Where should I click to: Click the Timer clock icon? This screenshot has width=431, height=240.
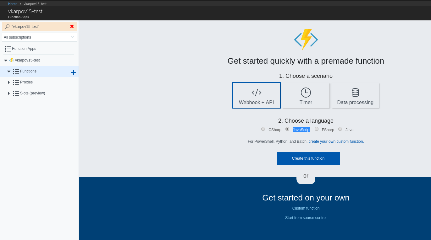pos(306,92)
